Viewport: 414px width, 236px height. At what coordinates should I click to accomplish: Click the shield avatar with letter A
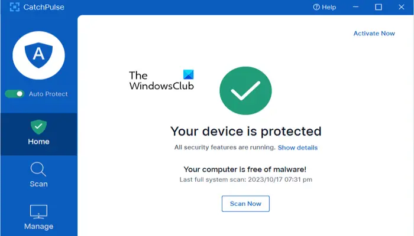[x=38, y=54]
